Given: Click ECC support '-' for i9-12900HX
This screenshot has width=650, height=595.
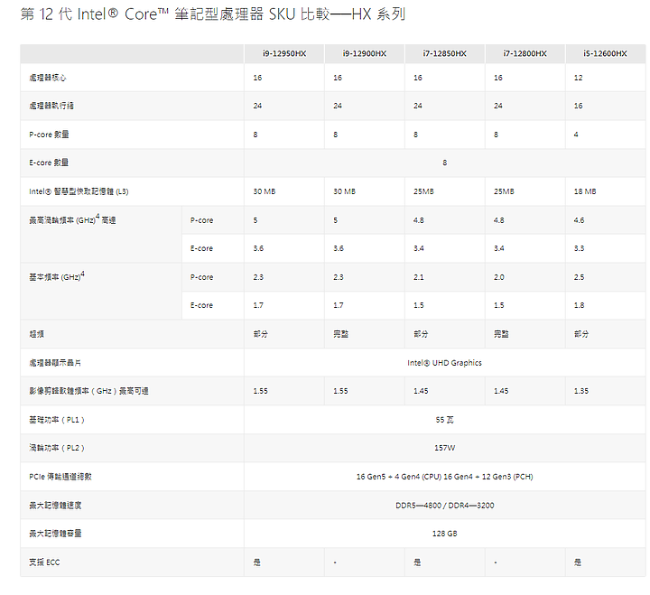Looking at the screenshot, I should point(335,562).
